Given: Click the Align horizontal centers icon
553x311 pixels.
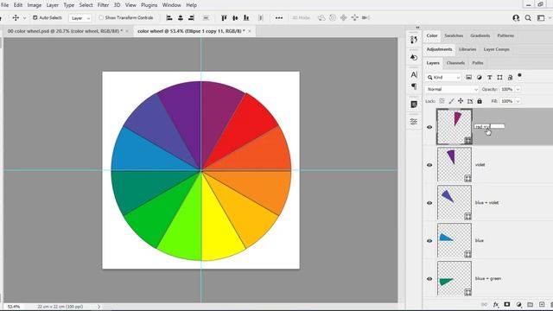Looking at the screenshot, I should [181, 17].
